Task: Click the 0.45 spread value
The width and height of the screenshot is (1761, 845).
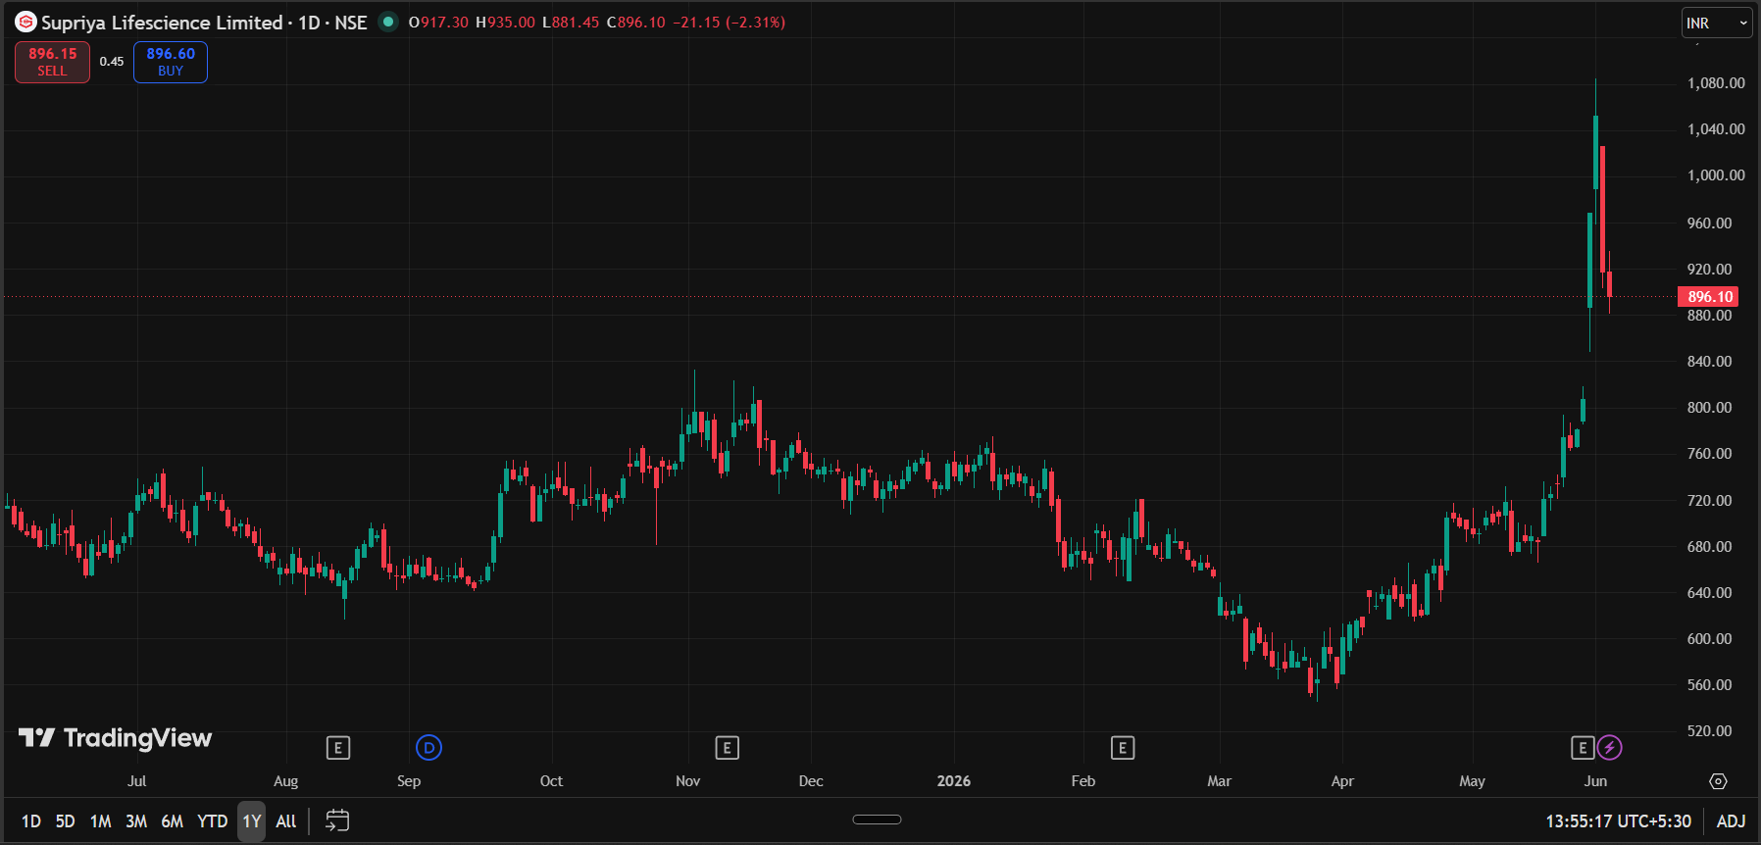Action: click(112, 61)
